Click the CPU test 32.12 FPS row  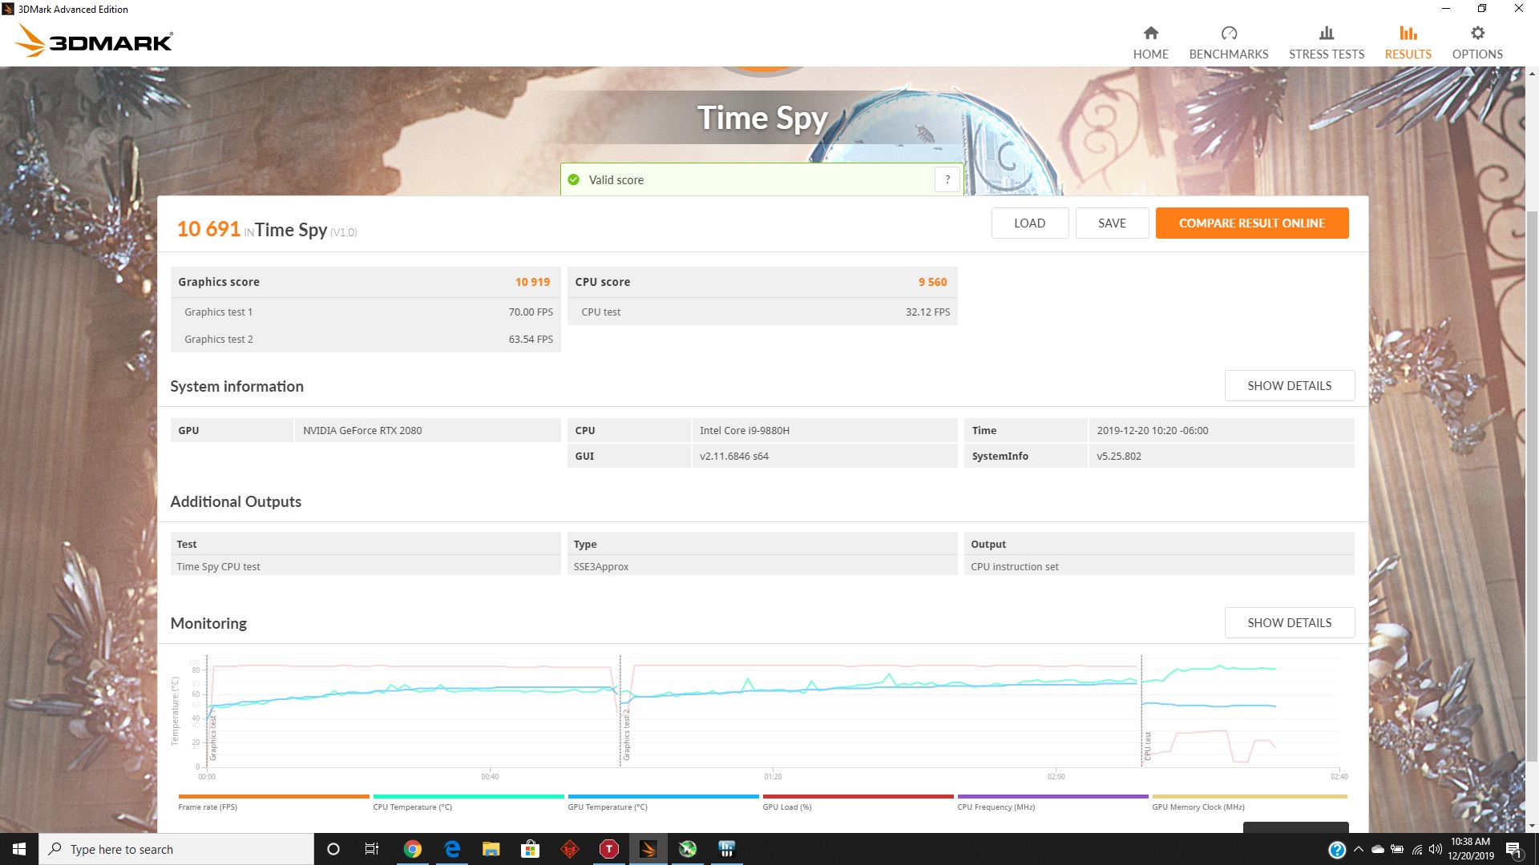click(762, 312)
